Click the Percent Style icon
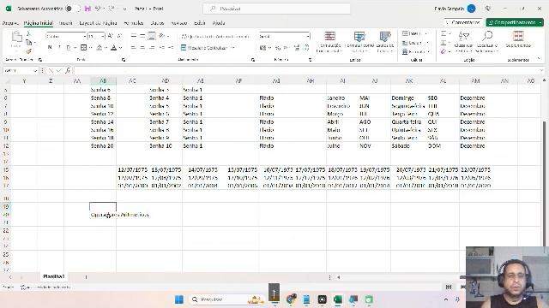The width and height of the screenshot is (549, 308). [278, 48]
